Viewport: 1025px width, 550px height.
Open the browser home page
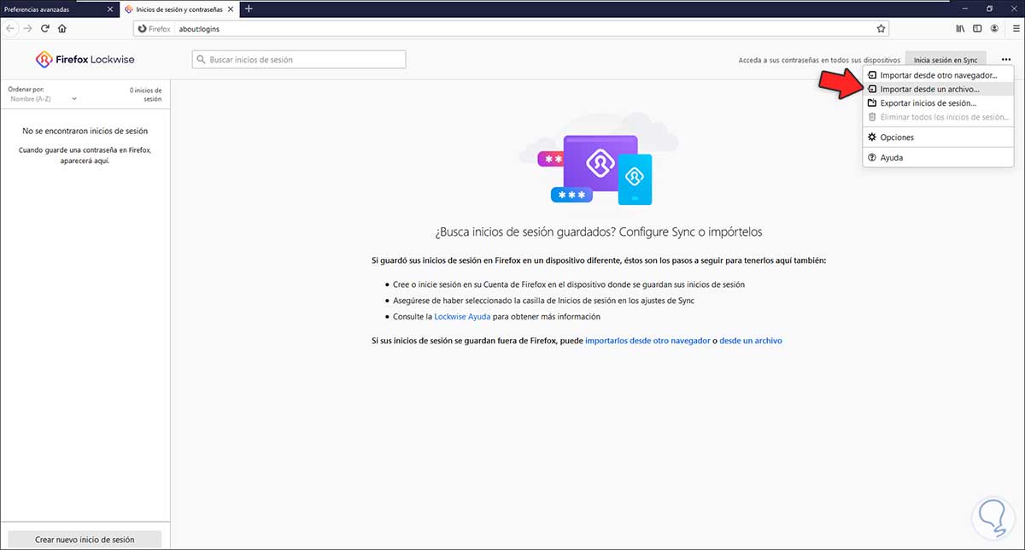pyautogui.click(x=62, y=28)
